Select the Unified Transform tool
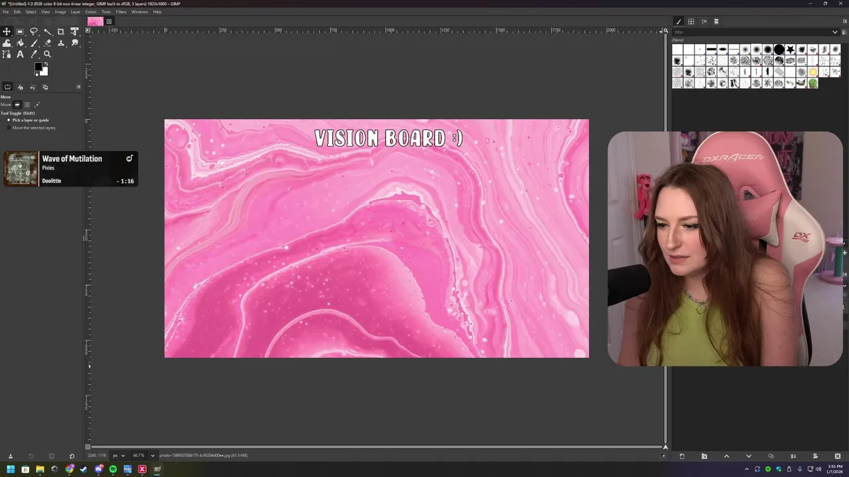Image resolution: width=849 pixels, height=477 pixels. [x=74, y=32]
